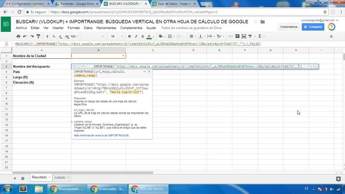This screenshot has width=345, height=194.
Task: Move spreadsheet using folder icon
Action: tap(263, 22)
